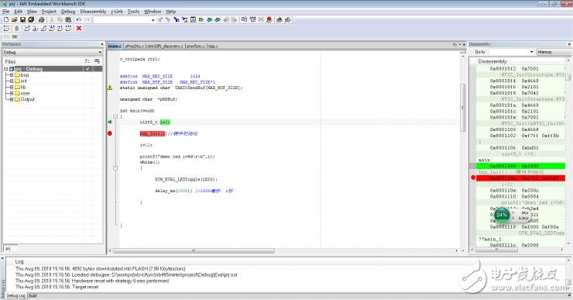This screenshot has width=573, height=300.
Task: Click the toolbar search input field
Action: 124,19
